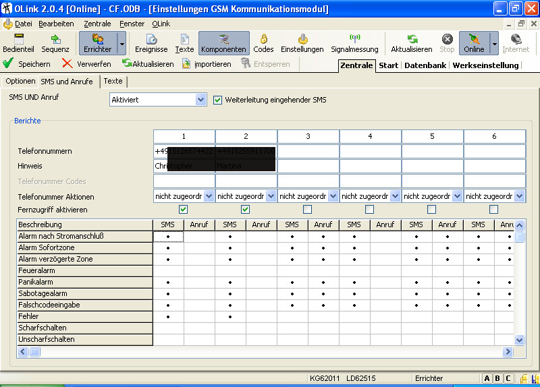Disable Fernzugriff for phone number 1
The height and width of the screenshot is (387, 540).
184,210
